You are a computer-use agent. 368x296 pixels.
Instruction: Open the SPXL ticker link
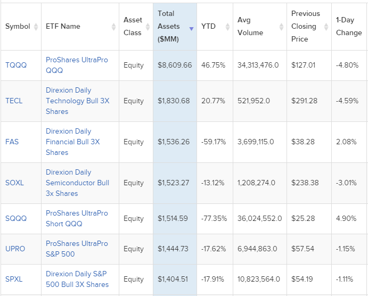tap(14, 279)
